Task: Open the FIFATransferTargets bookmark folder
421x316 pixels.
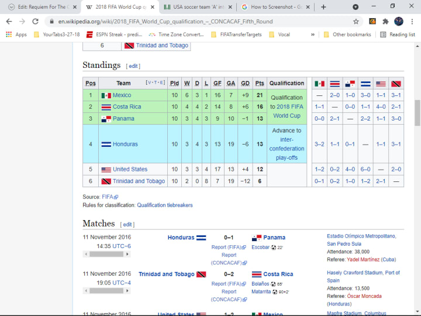Action: click(x=236, y=35)
